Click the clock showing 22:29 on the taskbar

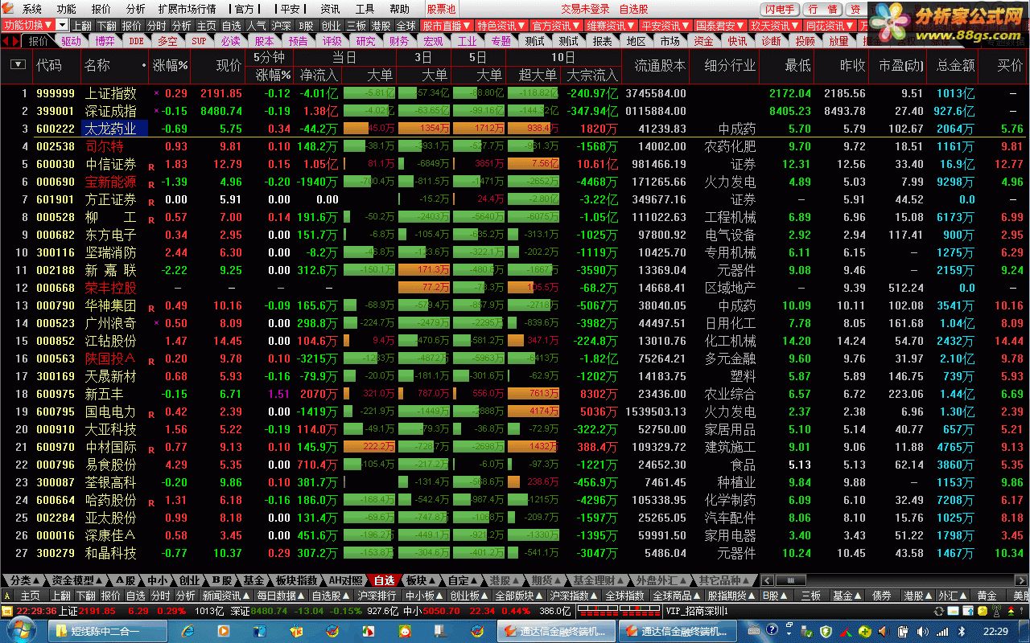[996, 632]
